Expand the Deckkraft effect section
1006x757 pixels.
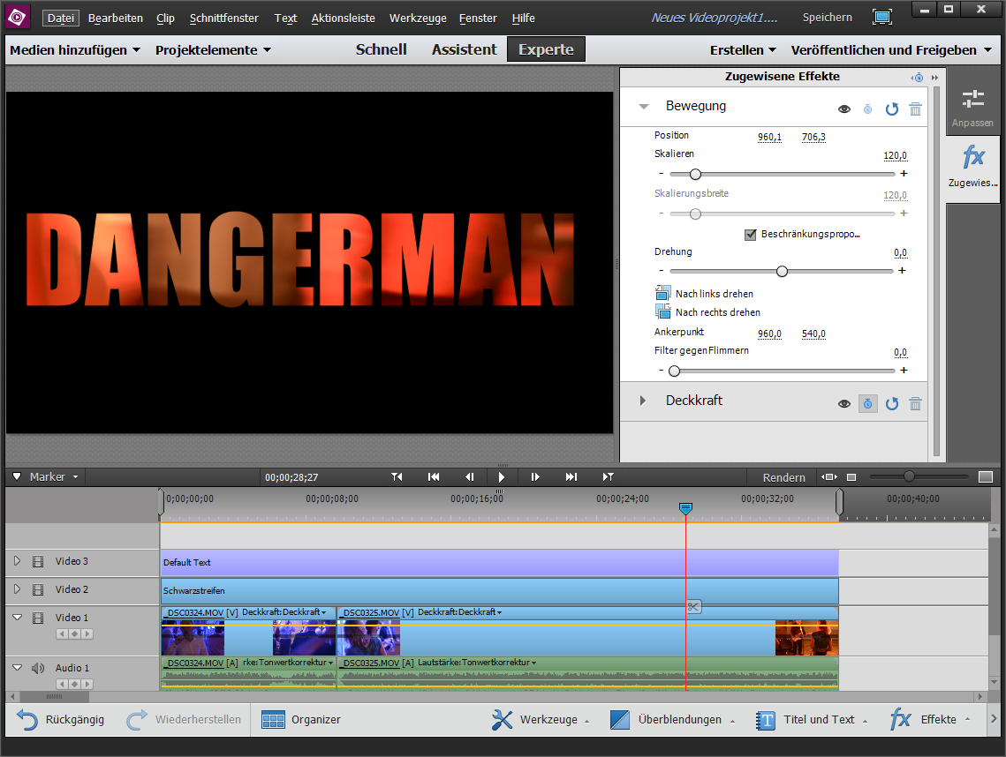[x=643, y=401]
